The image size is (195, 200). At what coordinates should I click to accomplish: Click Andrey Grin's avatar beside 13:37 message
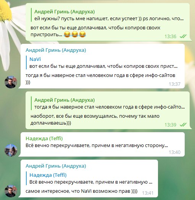11,82
